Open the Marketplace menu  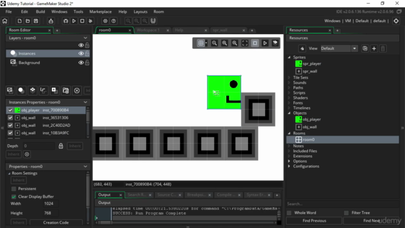[101, 11]
